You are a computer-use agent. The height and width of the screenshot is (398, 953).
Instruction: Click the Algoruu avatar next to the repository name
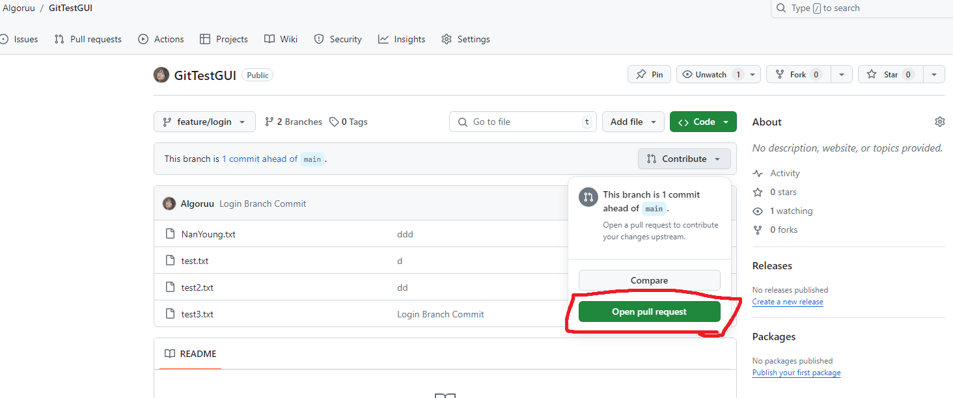click(161, 75)
